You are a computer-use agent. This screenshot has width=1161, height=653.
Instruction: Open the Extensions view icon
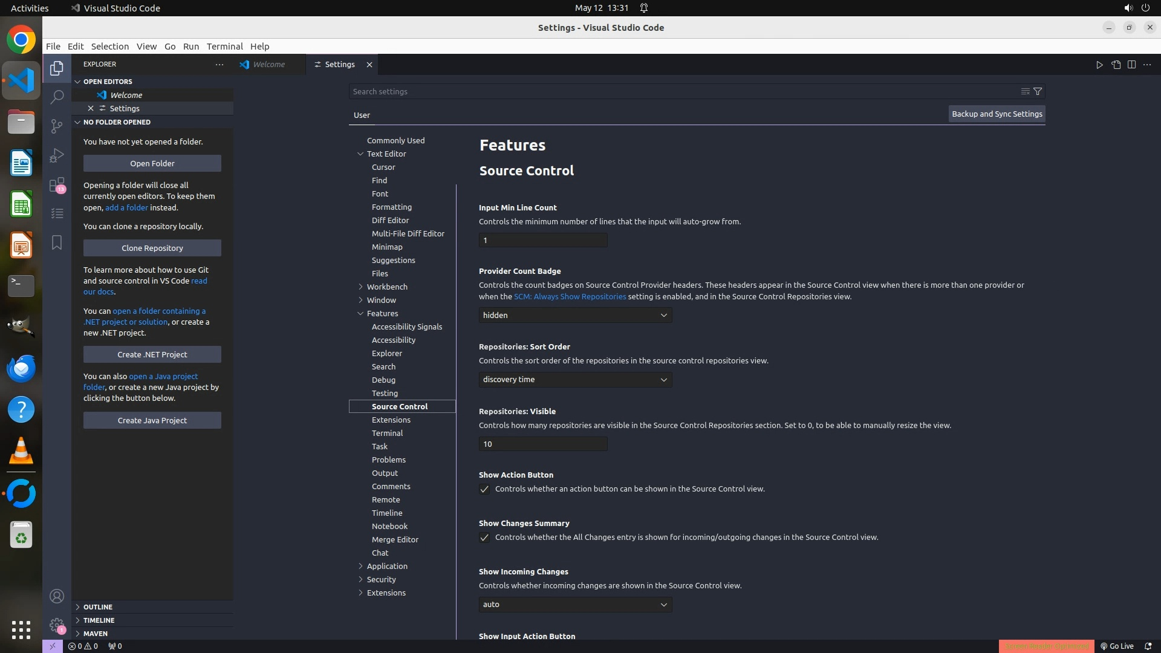[57, 184]
